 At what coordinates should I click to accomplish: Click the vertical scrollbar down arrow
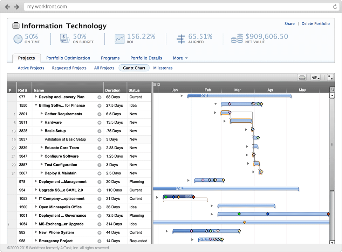click(332, 243)
